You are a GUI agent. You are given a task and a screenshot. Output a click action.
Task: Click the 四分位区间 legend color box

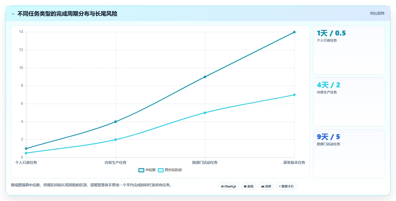coord(161,170)
